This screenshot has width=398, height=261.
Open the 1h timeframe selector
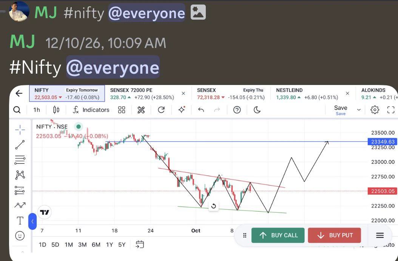point(37,110)
